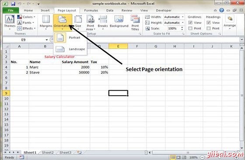Image resolution: width=245 pixels, height=160 pixels.
Task: Click the Undo icon
Action: (19, 4)
